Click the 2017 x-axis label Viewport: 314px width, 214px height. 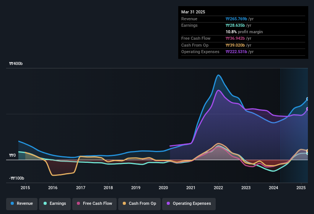click(x=80, y=188)
